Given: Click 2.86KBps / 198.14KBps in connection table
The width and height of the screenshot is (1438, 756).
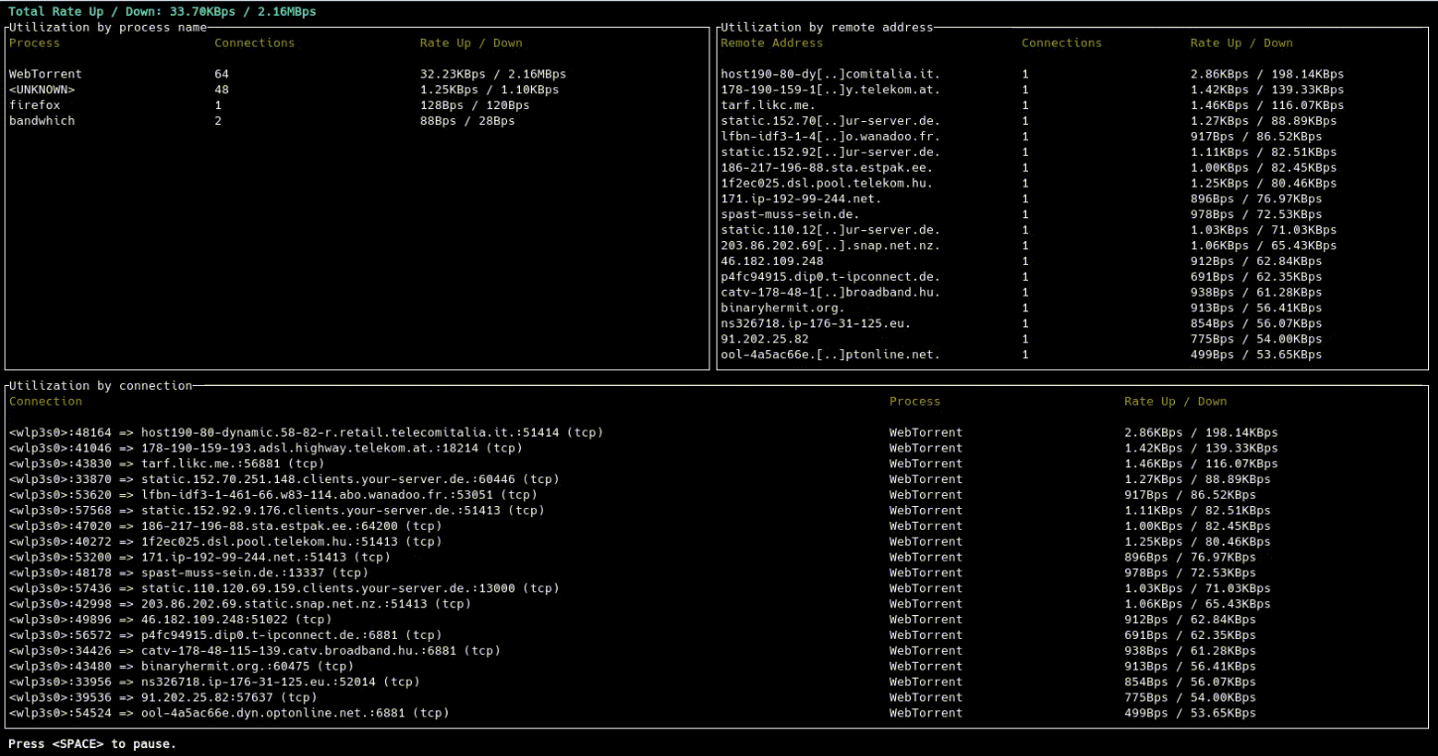Looking at the screenshot, I should (x=1201, y=433).
